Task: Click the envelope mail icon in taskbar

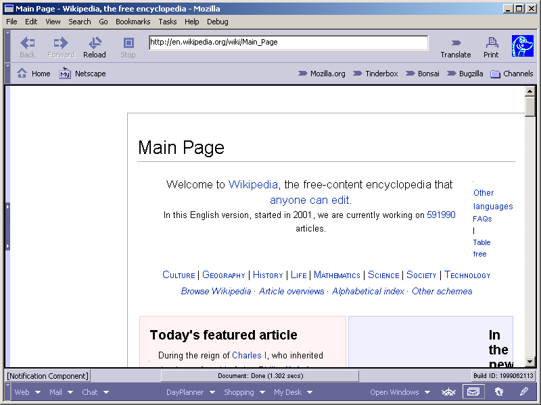Action: (473, 392)
